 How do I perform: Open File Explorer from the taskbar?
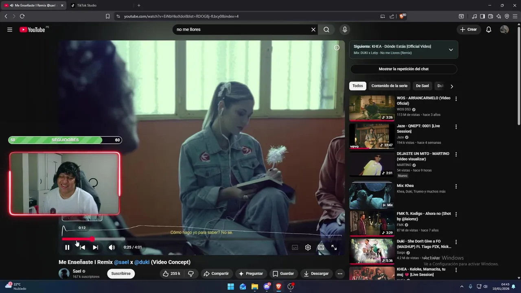click(255, 286)
